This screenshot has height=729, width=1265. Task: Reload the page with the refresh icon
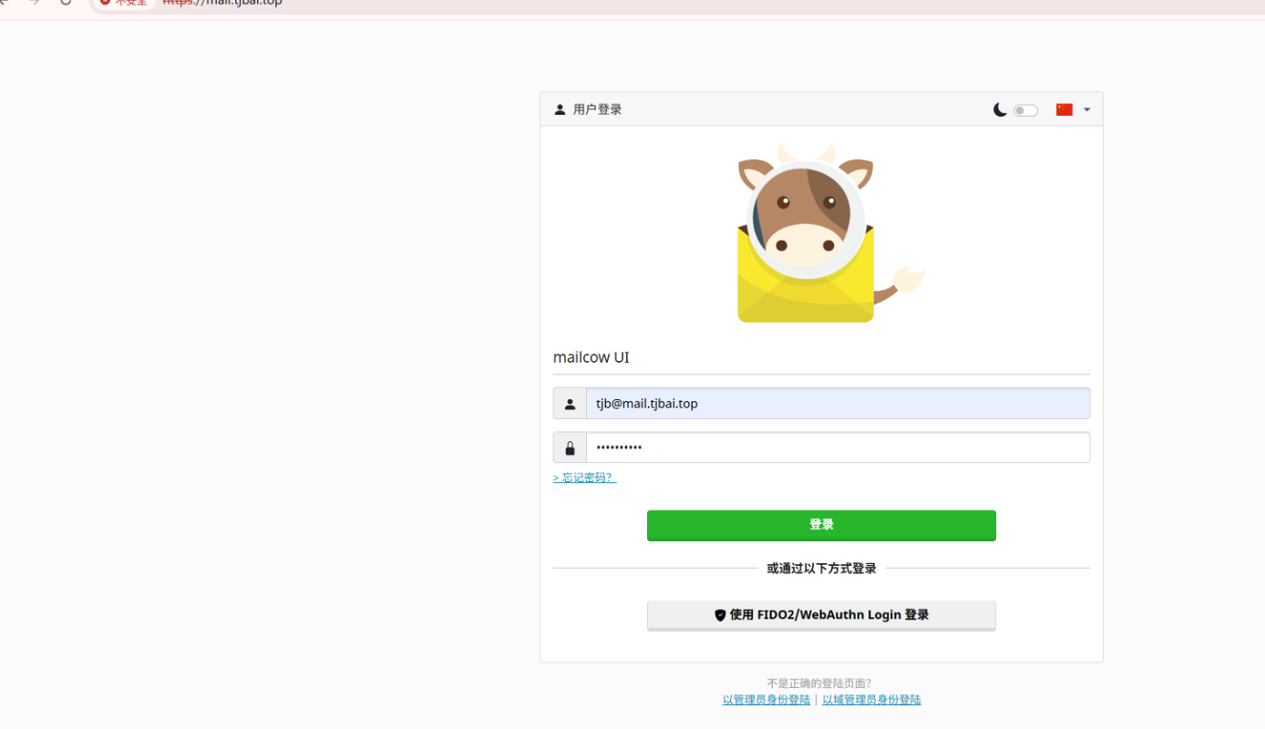click(x=65, y=4)
